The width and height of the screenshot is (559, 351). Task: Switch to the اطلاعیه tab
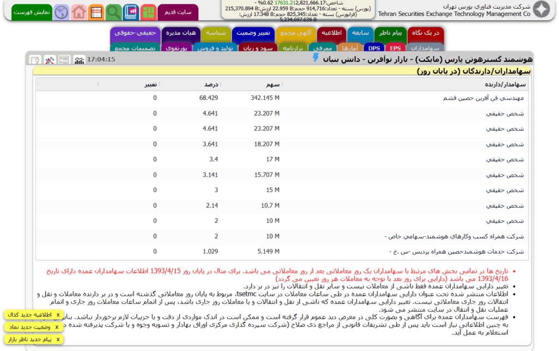[x=331, y=34]
